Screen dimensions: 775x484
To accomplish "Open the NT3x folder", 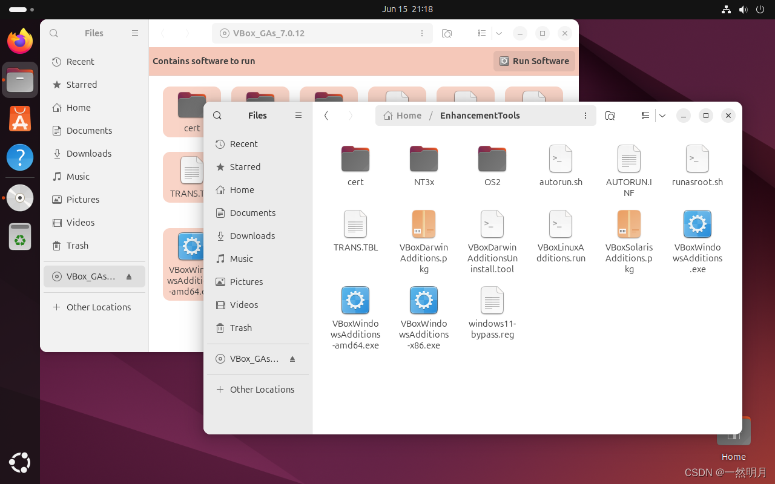I will click(x=424, y=166).
